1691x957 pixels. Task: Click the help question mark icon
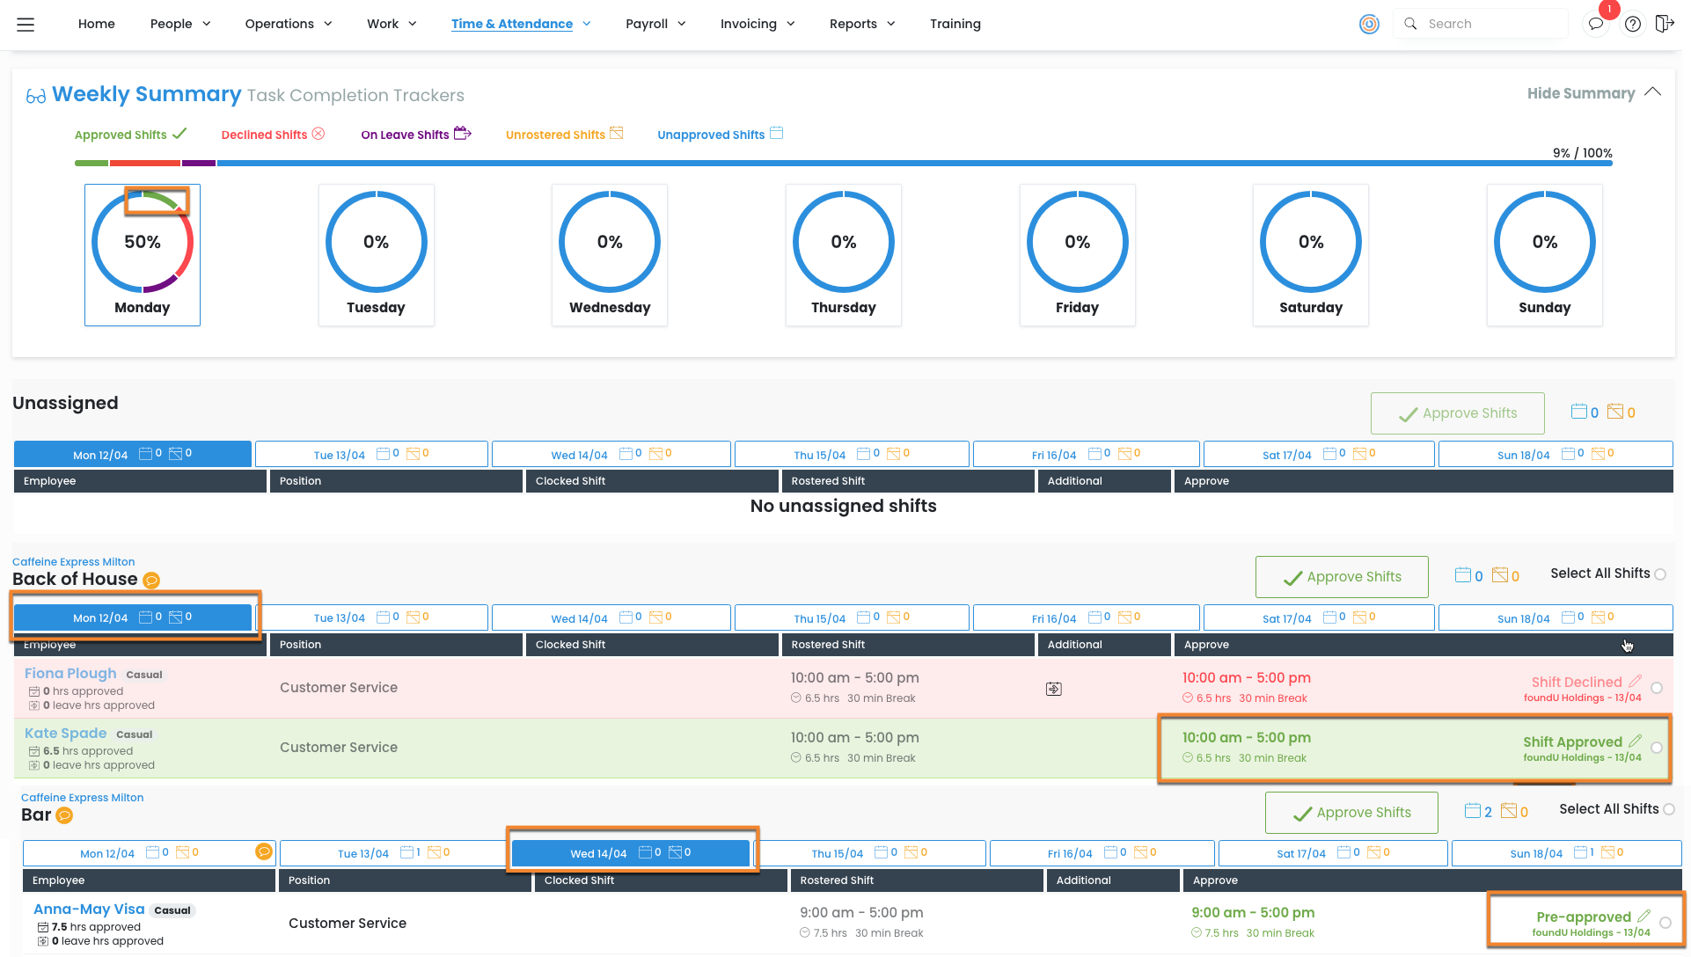pyautogui.click(x=1633, y=24)
